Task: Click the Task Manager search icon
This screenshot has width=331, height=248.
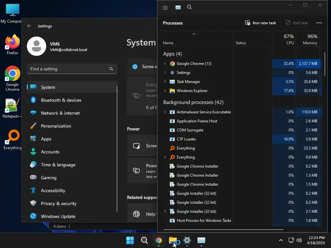Action: pyautogui.click(x=189, y=7)
